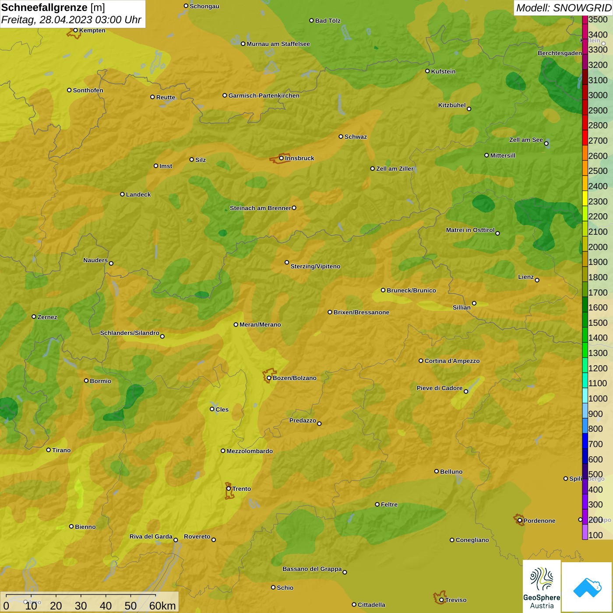This screenshot has width=613, height=613.
Task: Click the Cortina d'Ampezzo marker dot
Action: coord(421,361)
